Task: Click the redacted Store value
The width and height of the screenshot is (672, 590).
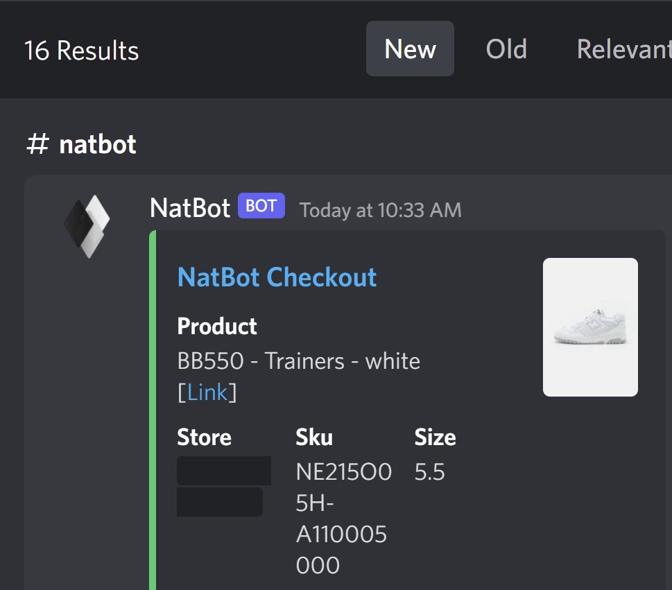Action: (224, 486)
